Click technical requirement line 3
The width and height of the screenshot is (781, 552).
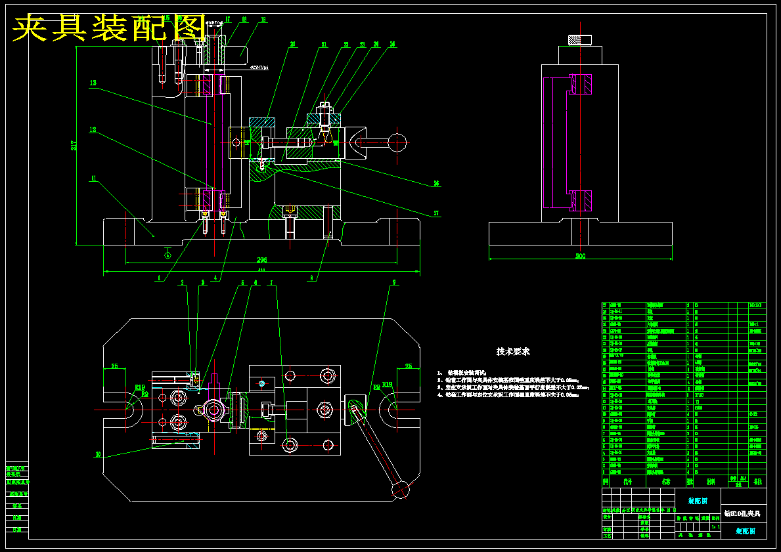click(514, 387)
